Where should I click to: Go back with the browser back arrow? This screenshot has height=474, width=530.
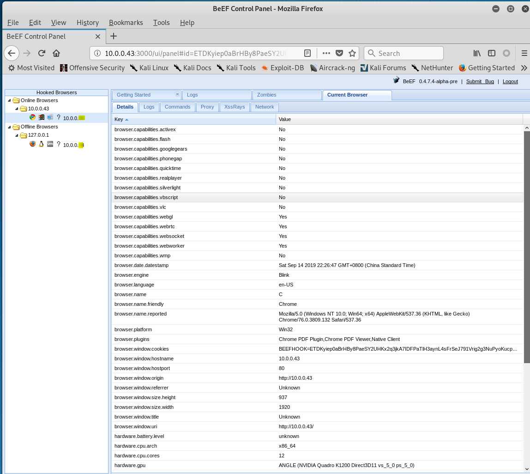12,53
